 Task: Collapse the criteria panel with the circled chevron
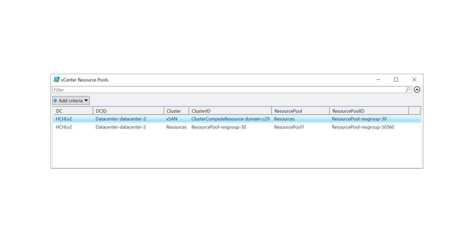(x=417, y=90)
